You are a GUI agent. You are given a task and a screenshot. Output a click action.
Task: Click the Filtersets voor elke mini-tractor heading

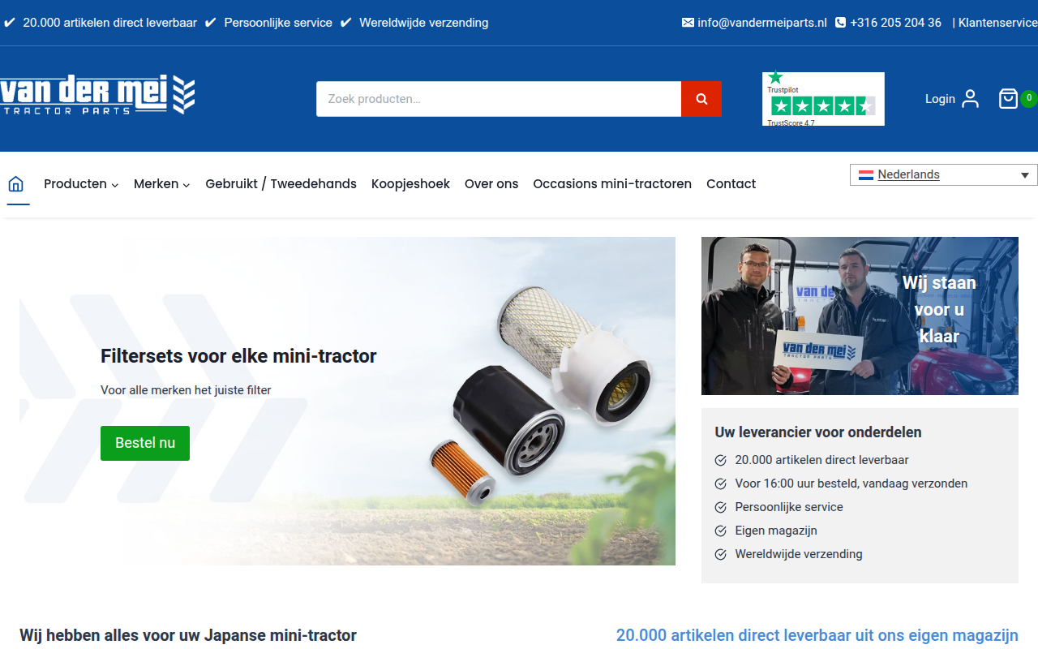[238, 355]
